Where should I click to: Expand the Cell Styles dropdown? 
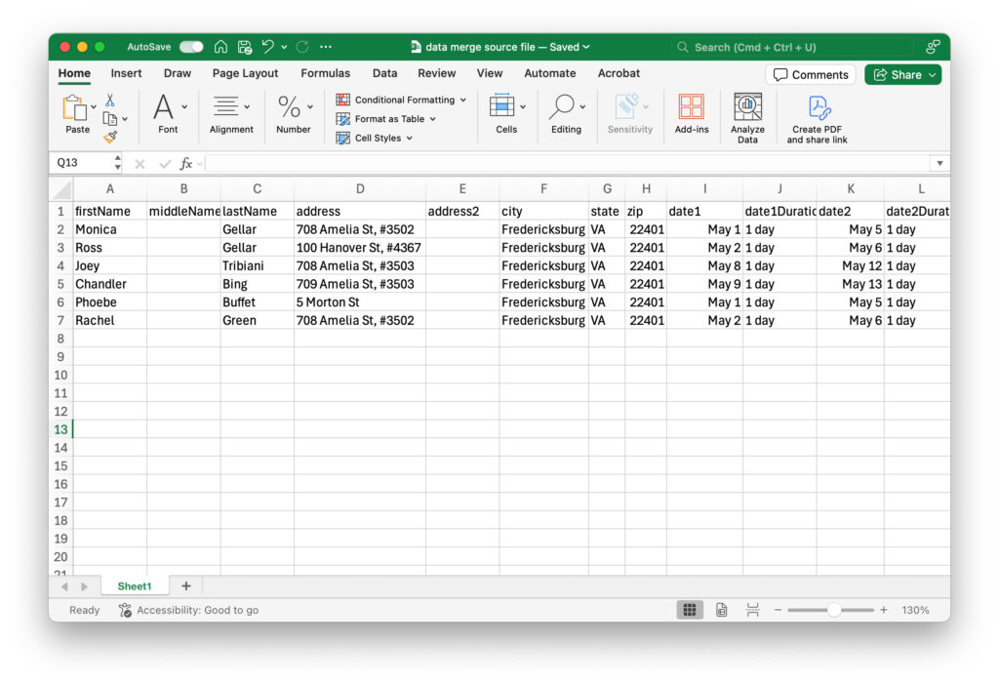tap(409, 139)
